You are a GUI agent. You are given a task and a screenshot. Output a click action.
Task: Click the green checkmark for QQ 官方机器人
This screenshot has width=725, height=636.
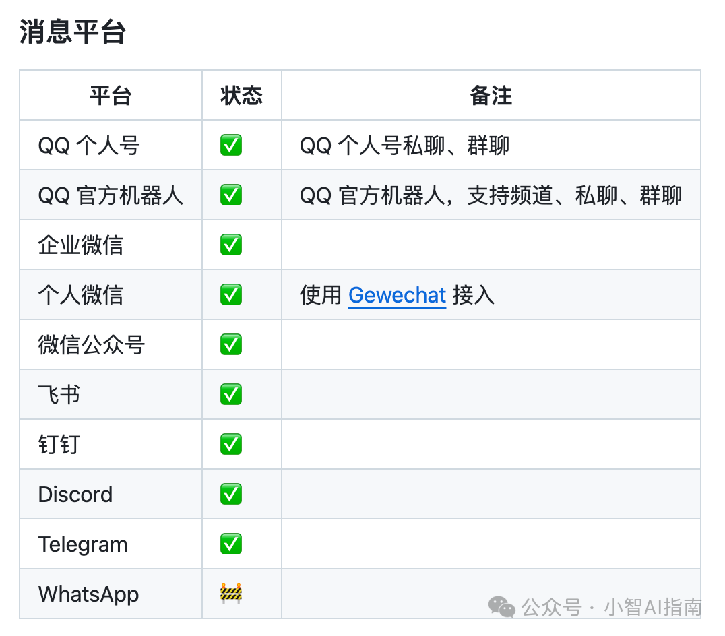point(231,195)
